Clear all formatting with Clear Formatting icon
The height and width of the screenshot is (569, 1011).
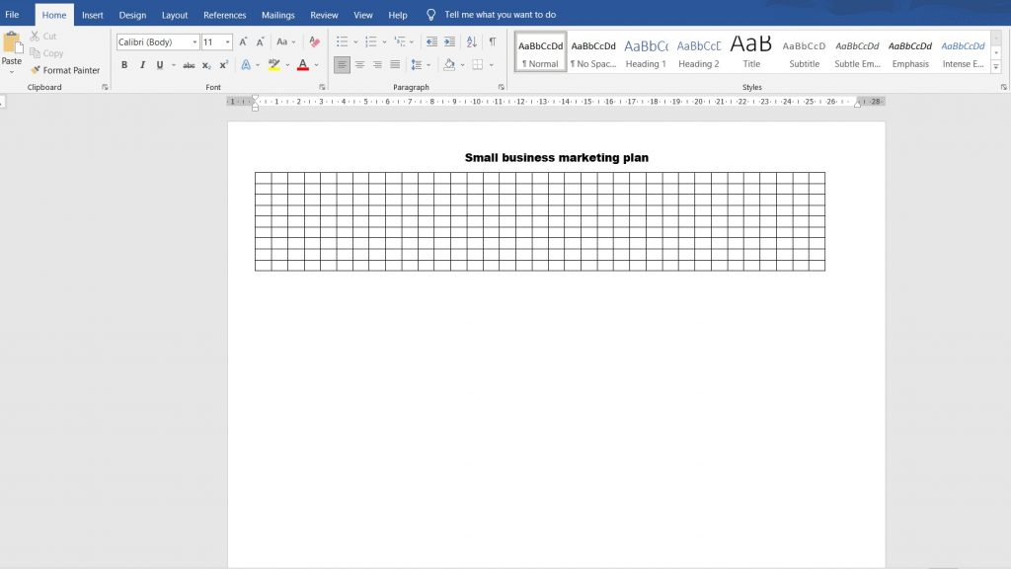314,42
